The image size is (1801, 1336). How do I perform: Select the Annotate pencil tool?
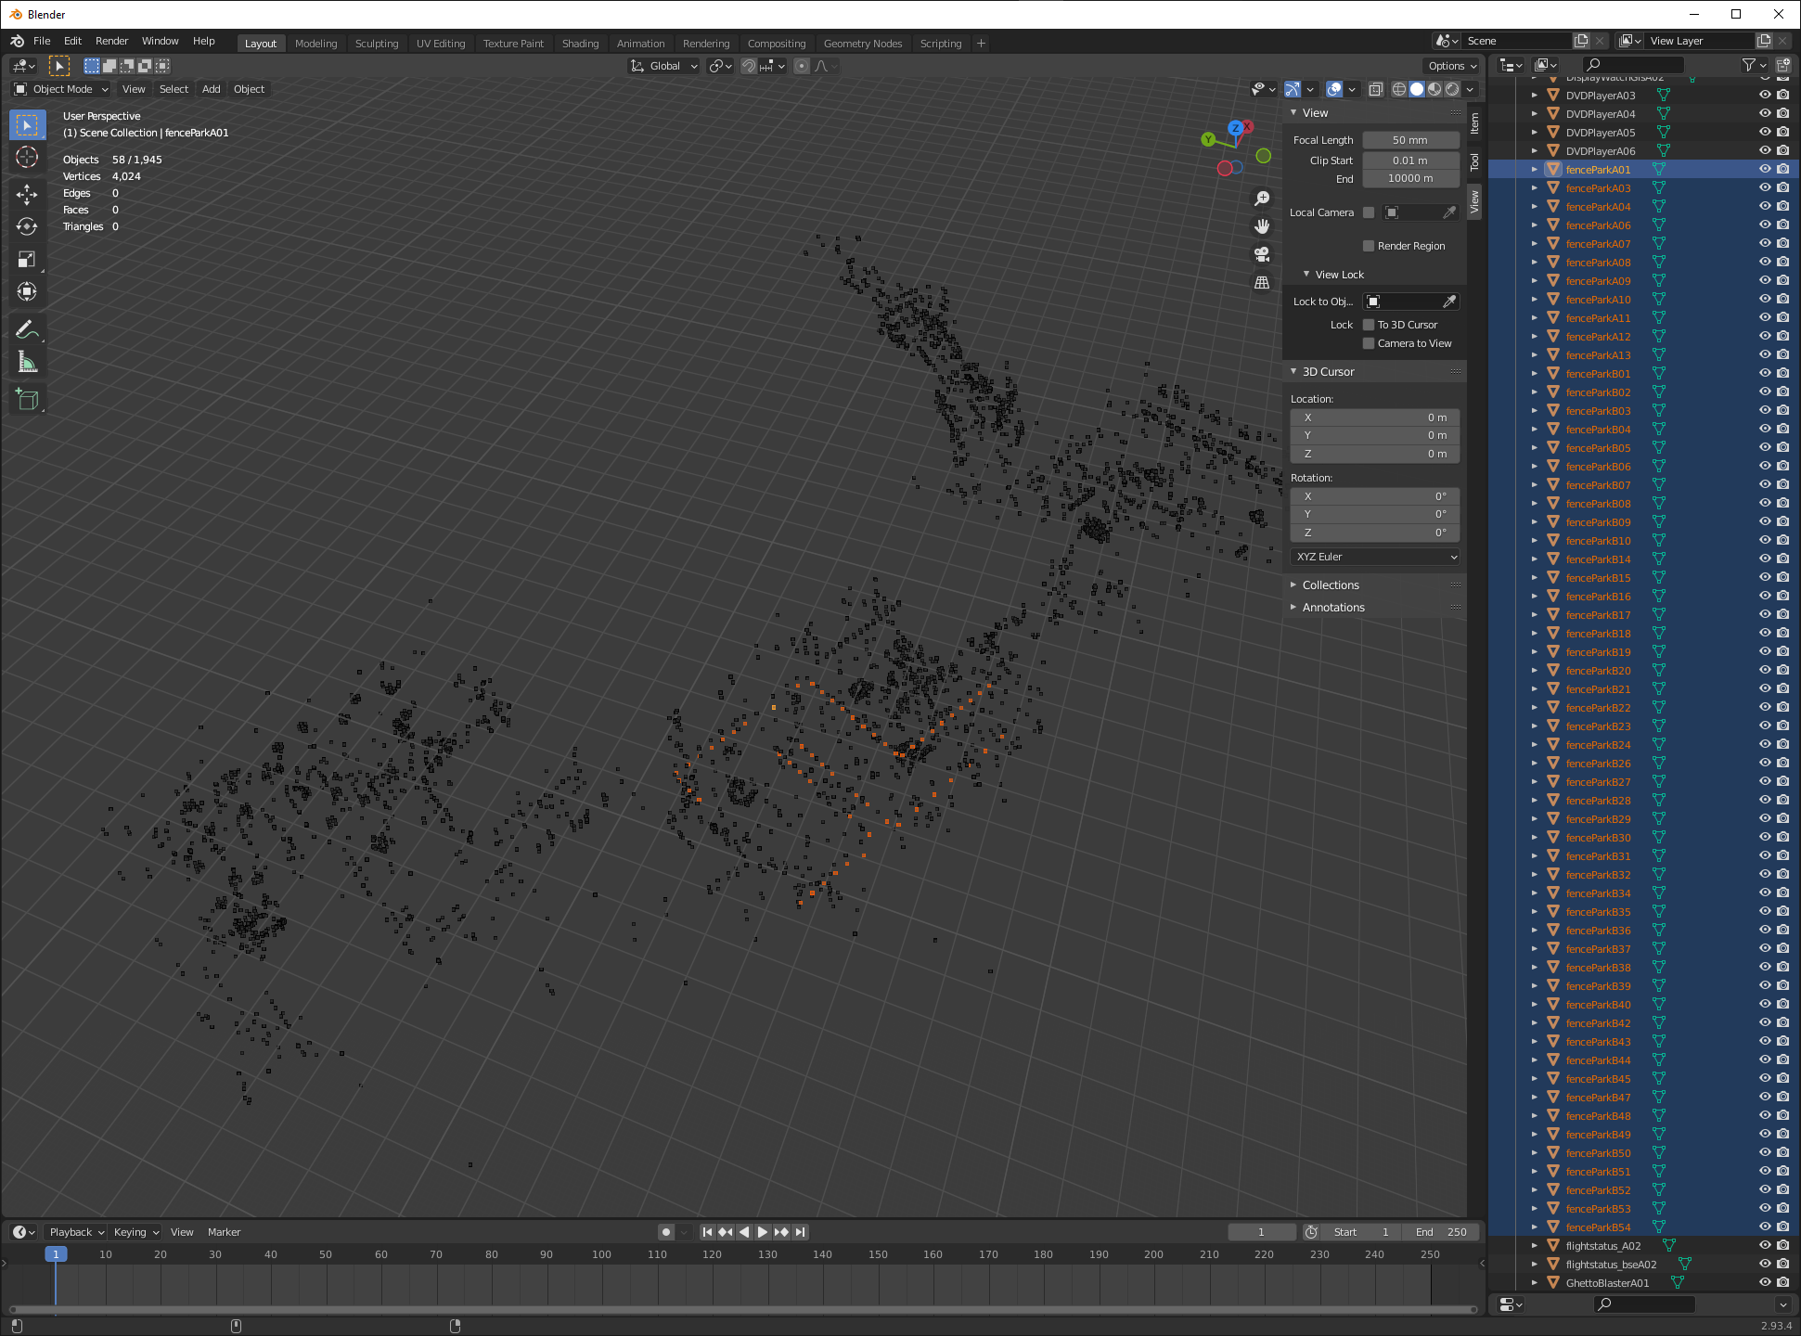(x=27, y=329)
